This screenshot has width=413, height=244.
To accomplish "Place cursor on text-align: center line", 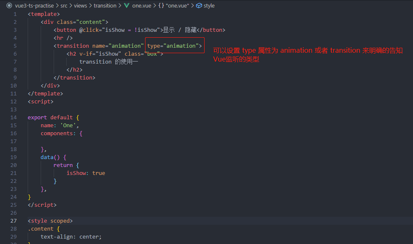I will [x=71, y=236].
